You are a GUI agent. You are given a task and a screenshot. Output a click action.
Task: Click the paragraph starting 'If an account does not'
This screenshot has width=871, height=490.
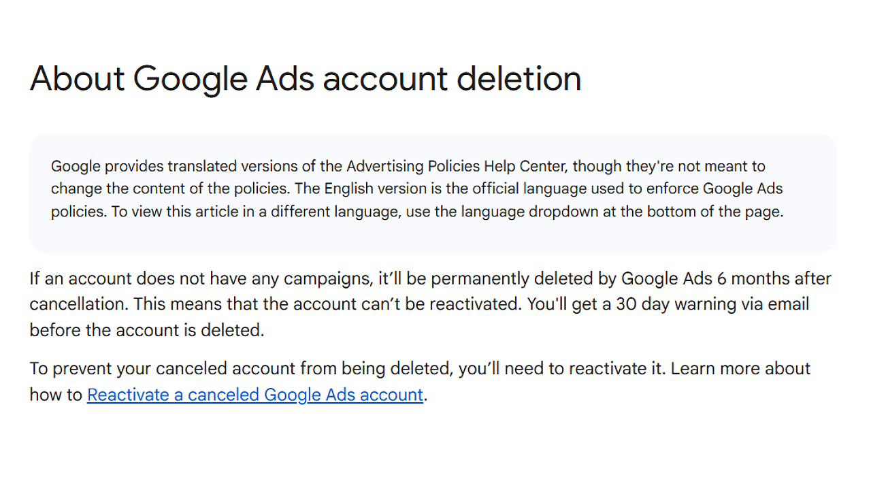pos(430,304)
